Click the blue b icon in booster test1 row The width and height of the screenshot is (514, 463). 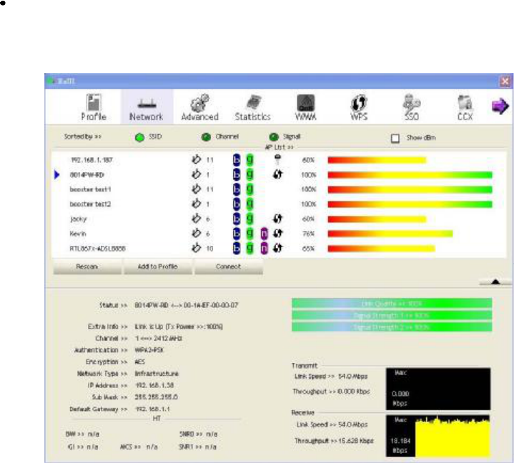pyautogui.click(x=237, y=189)
